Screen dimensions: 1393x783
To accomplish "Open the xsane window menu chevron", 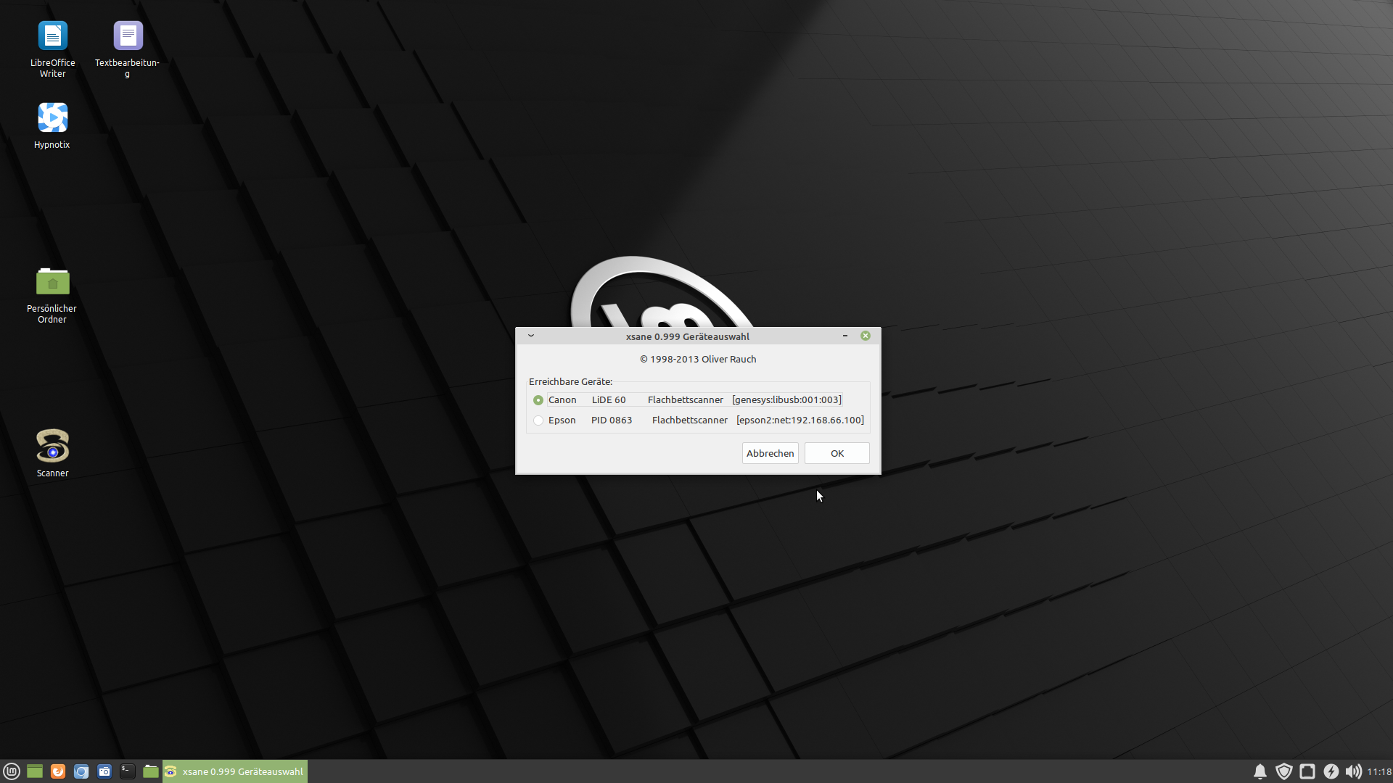I will (x=531, y=336).
